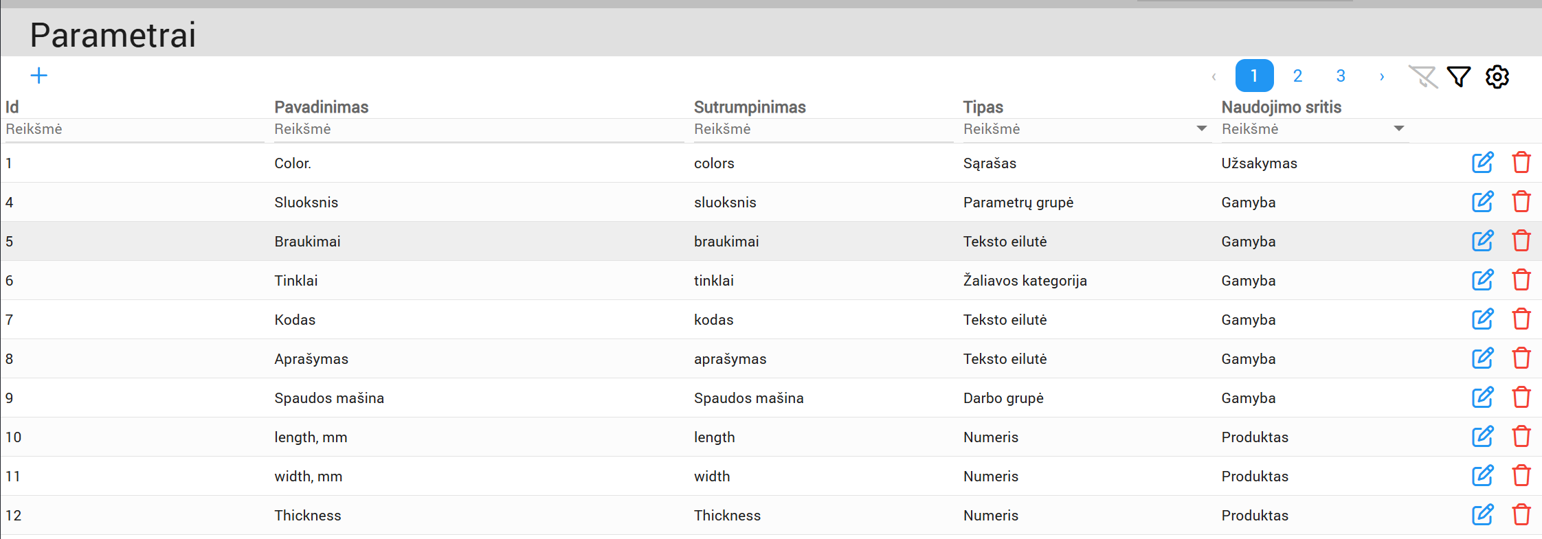Sort by Pavadinimas column header
1542x539 pixels.
322,107
